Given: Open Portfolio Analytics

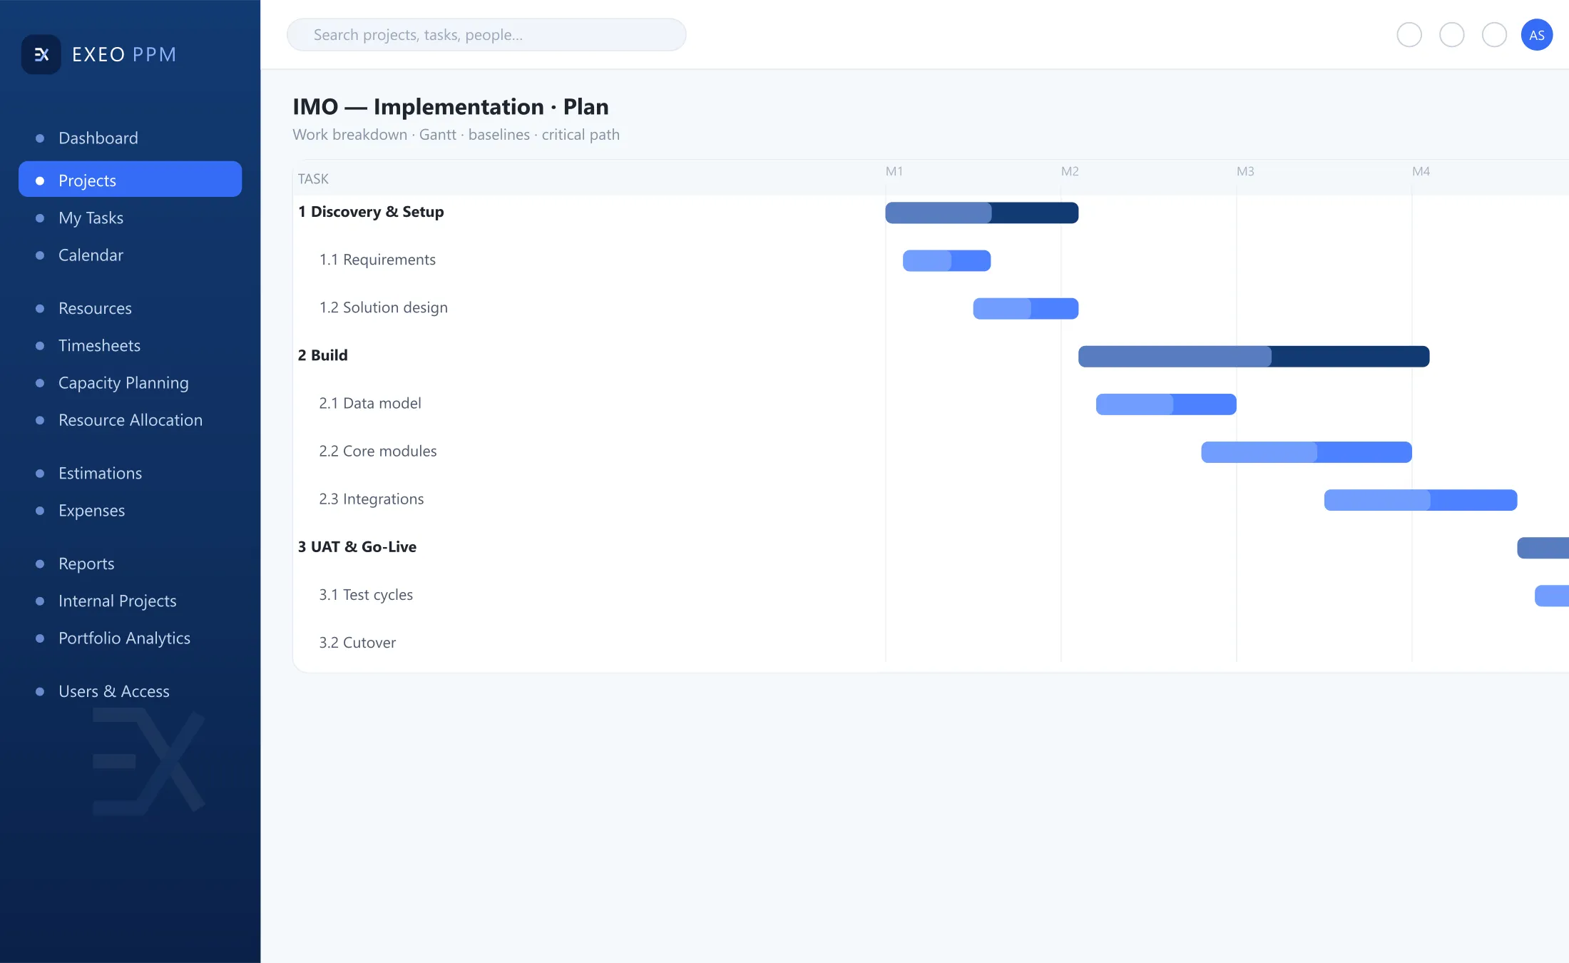Looking at the screenshot, I should tap(130, 638).
